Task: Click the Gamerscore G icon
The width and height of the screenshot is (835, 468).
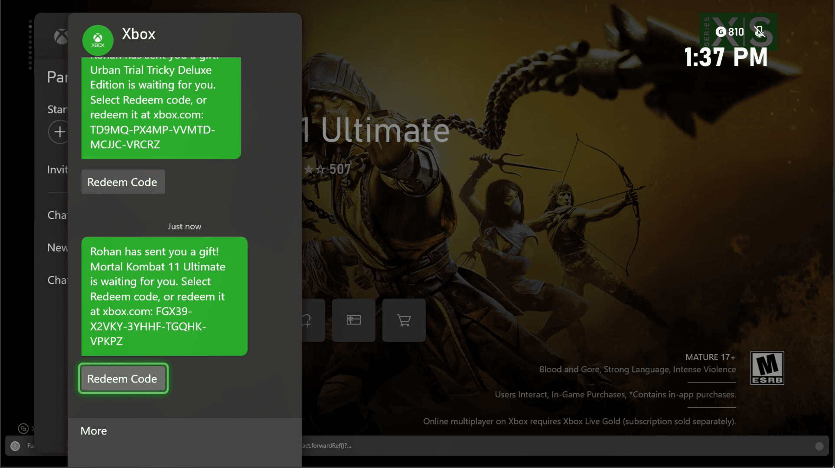Action: (x=721, y=32)
